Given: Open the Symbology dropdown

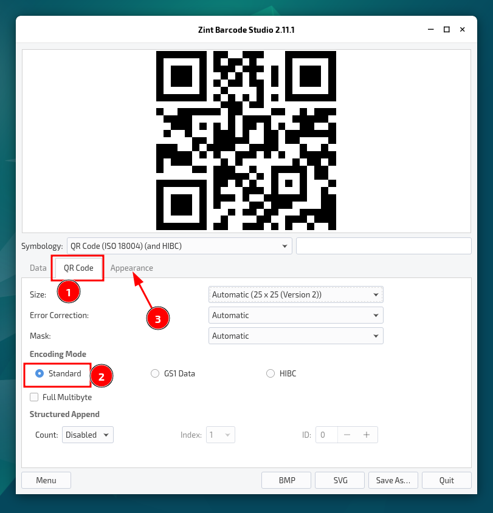Looking at the screenshot, I should [x=179, y=246].
